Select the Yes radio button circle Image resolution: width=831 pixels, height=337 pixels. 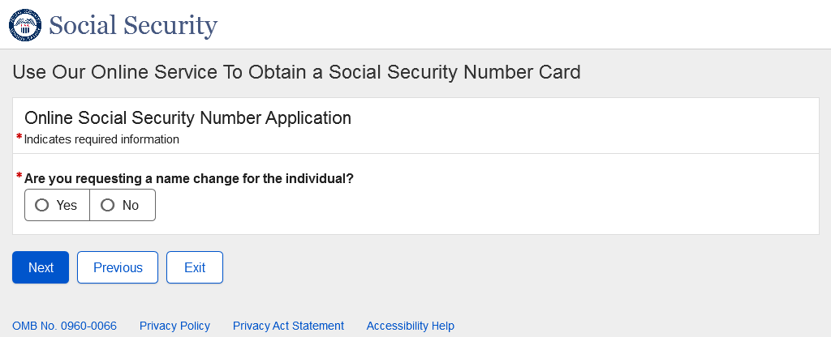(42, 205)
